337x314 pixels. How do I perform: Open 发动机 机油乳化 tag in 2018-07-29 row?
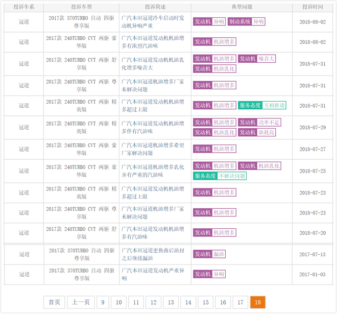tap(214, 132)
